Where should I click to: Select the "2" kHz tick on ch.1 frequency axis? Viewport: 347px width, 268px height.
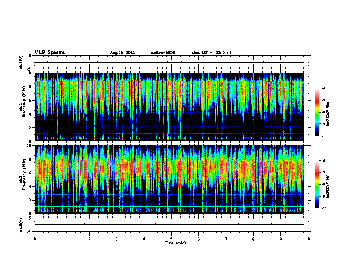coord(30,128)
